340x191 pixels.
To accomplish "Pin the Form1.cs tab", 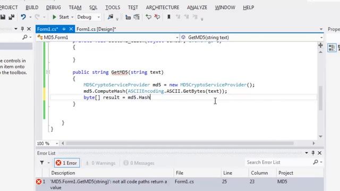I will tap(64, 29).
